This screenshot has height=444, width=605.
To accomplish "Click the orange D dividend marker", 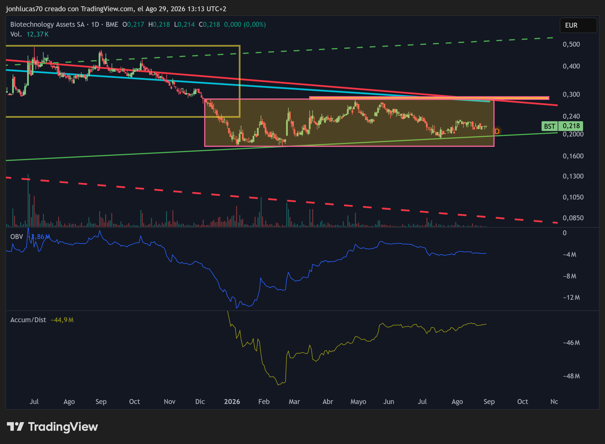I will (x=497, y=131).
